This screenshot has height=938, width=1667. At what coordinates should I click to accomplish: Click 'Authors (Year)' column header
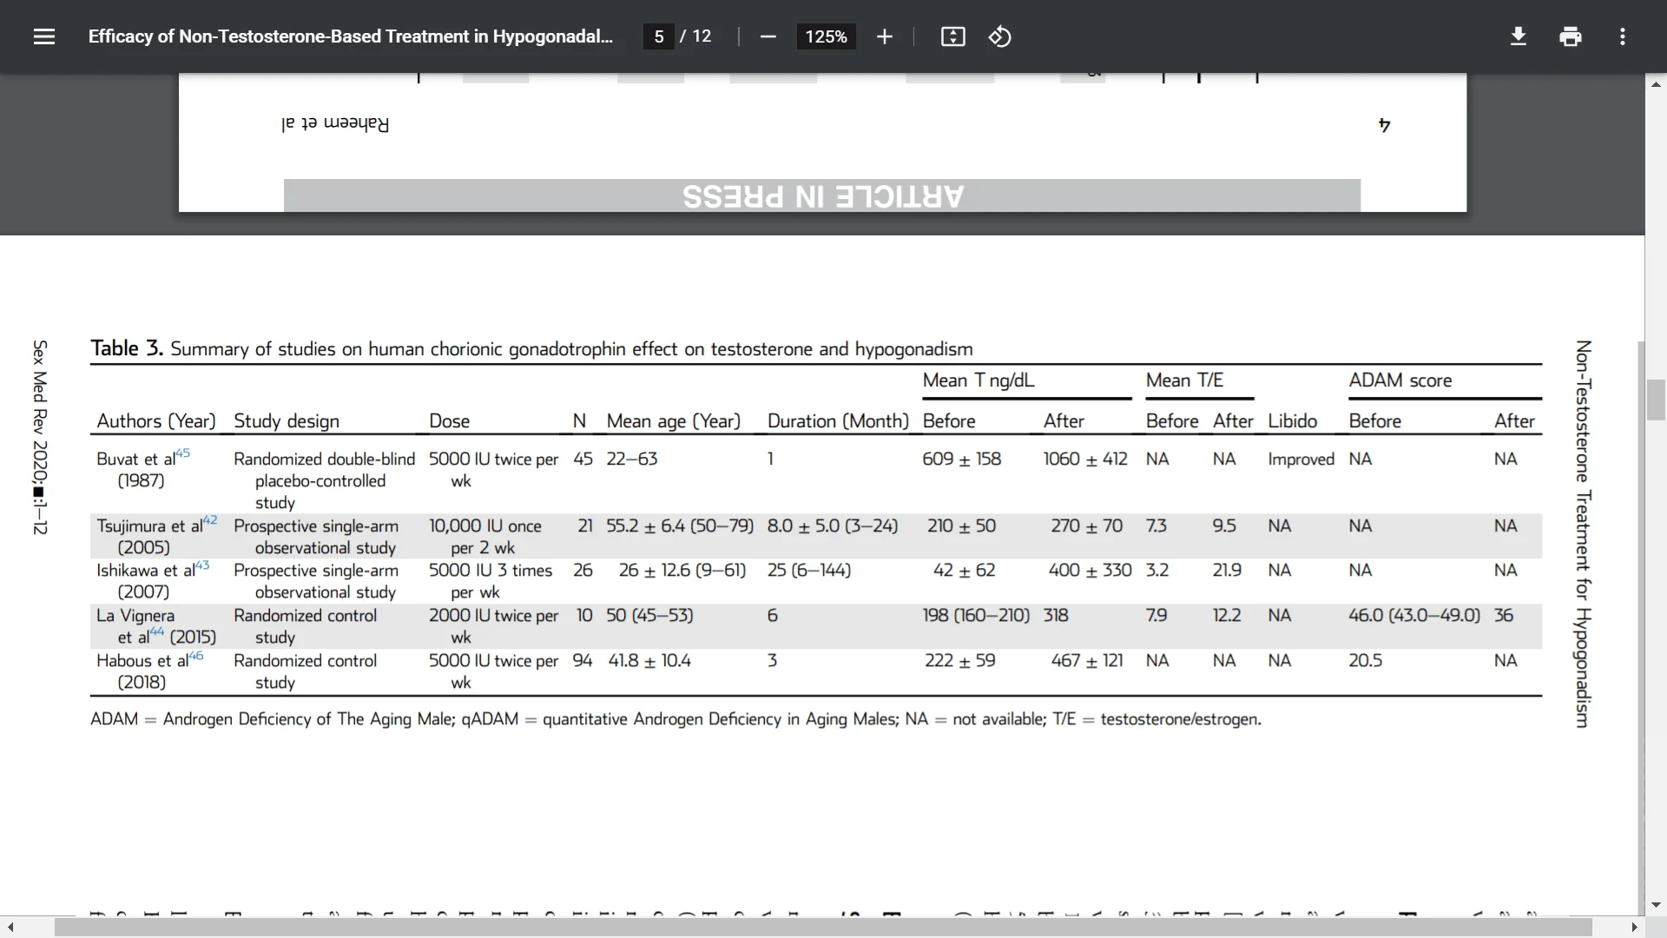[156, 421]
